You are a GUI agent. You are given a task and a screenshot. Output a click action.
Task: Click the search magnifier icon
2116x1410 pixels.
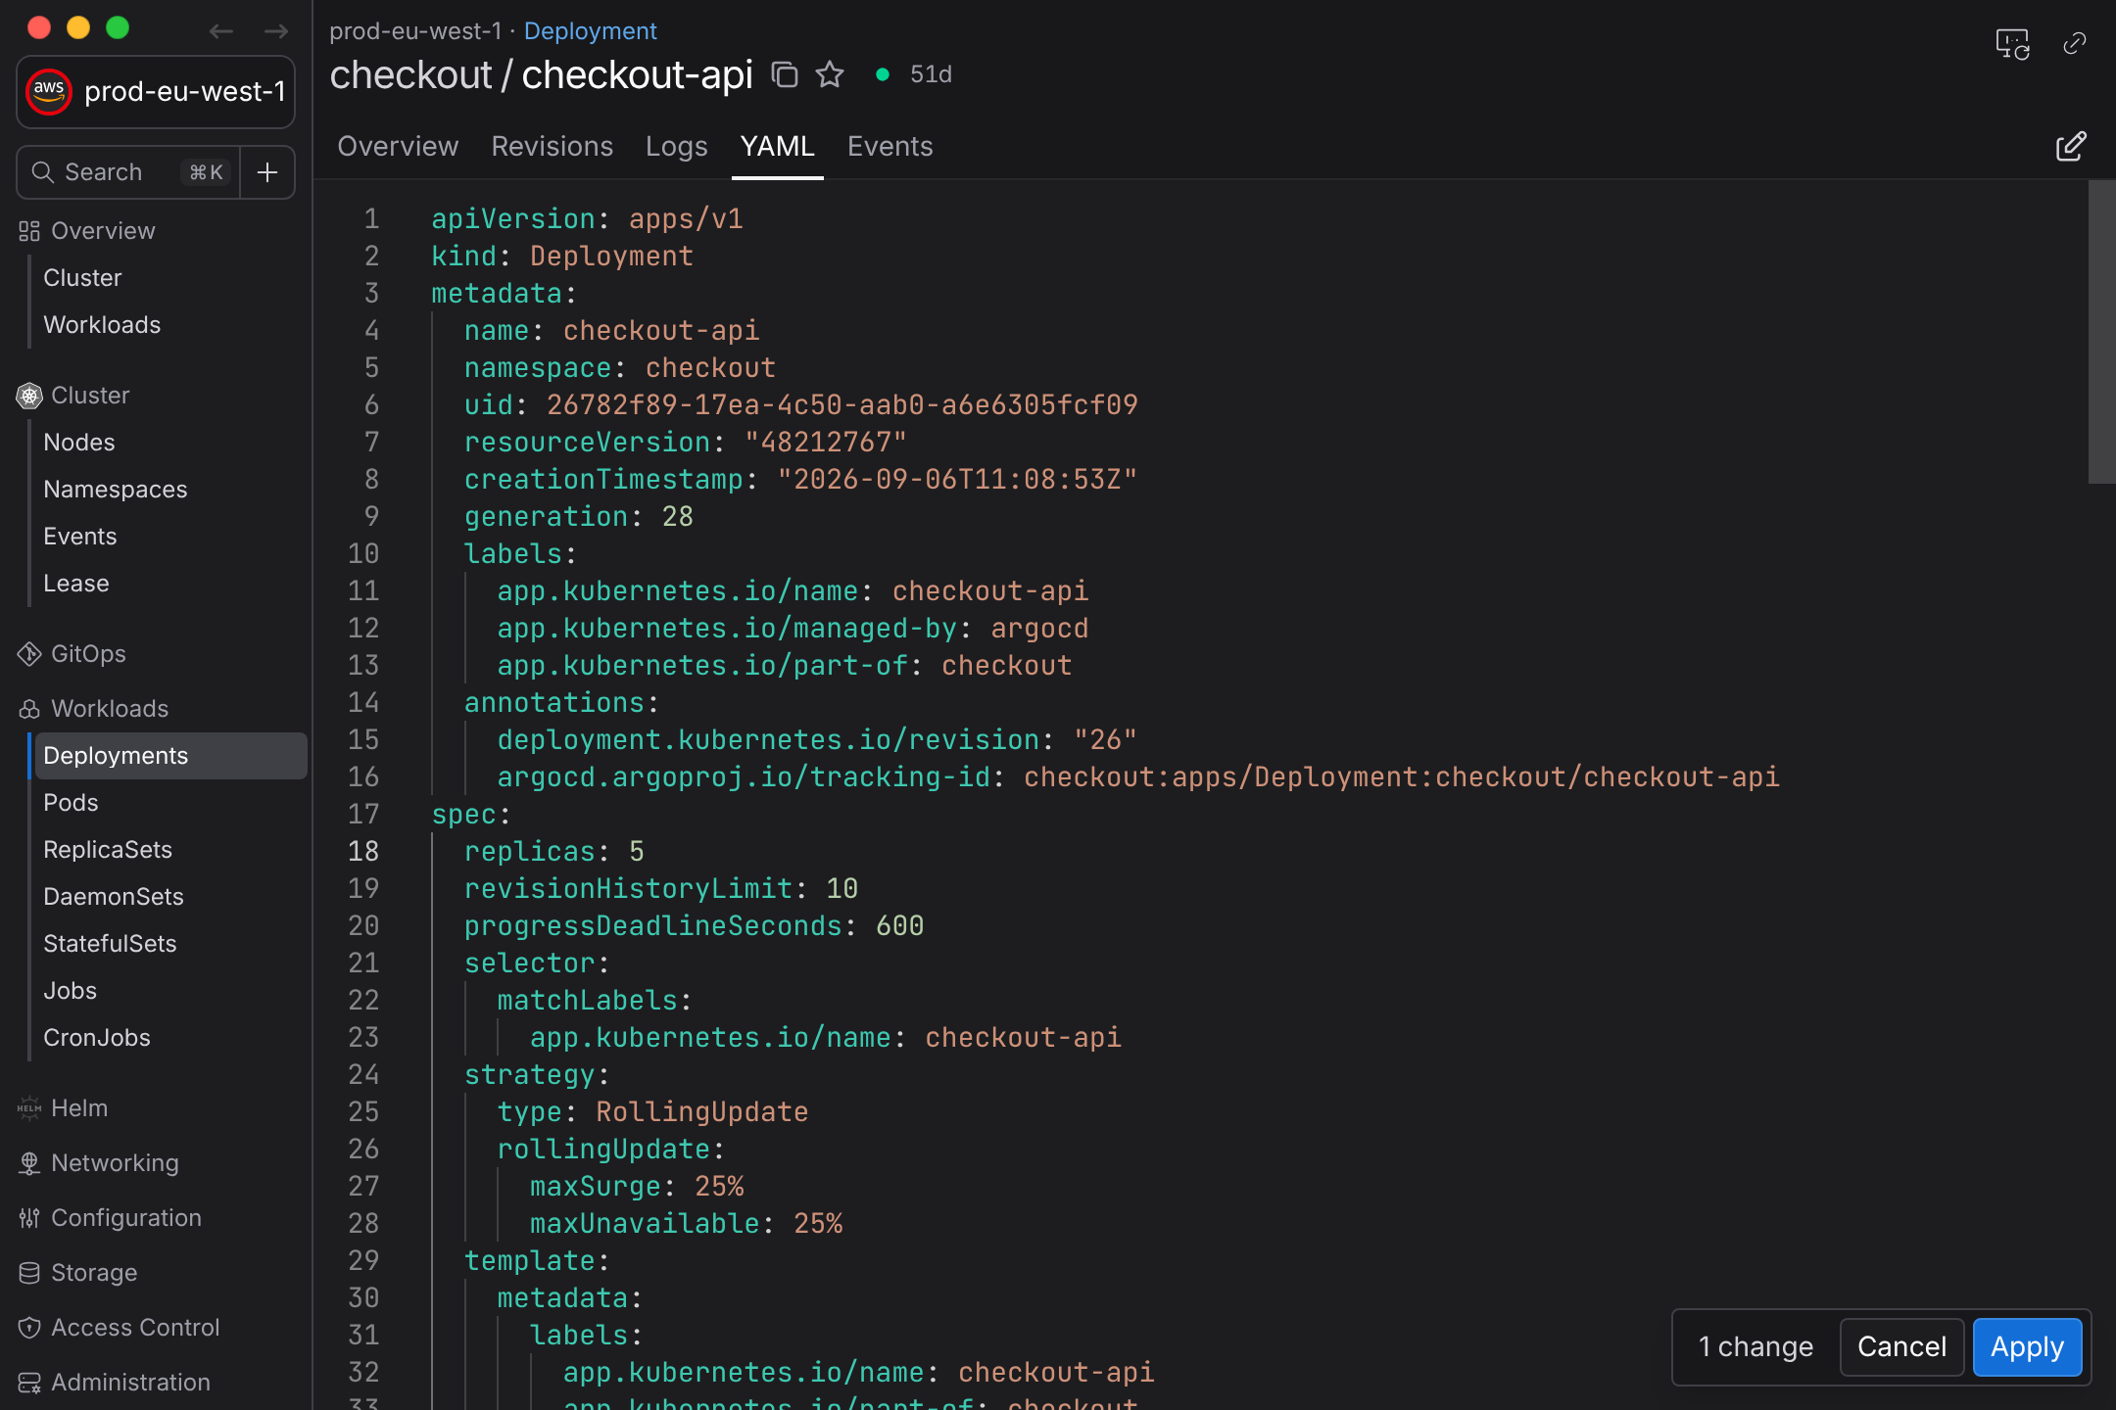(x=42, y=172)
